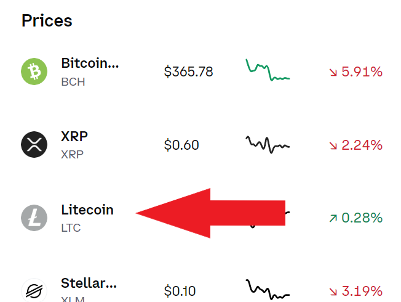Open the Stellar asset name link
The width and height of the screenshot is (401, 302).
coord(89,284)
